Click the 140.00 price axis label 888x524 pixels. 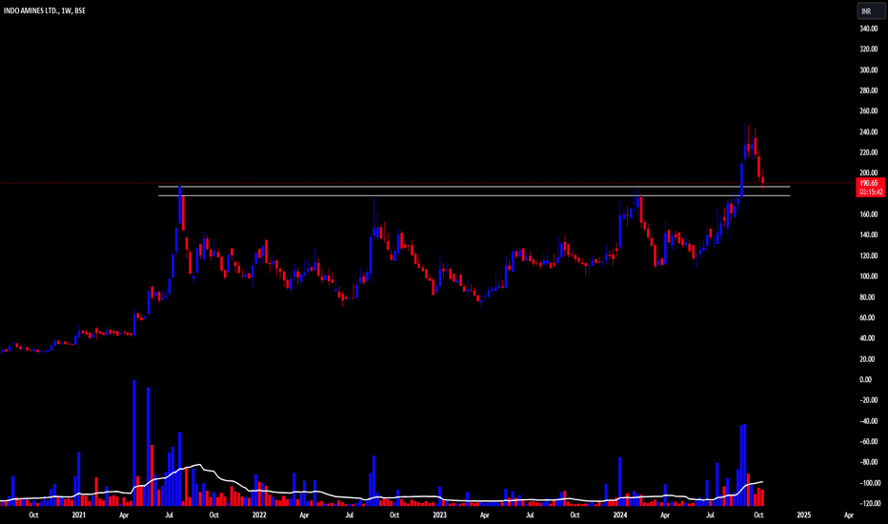869,235
